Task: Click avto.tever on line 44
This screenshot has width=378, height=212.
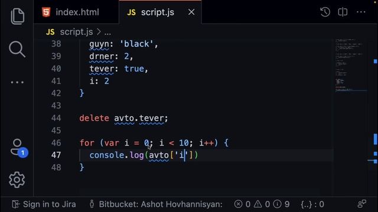Action: tap(139, 118)
